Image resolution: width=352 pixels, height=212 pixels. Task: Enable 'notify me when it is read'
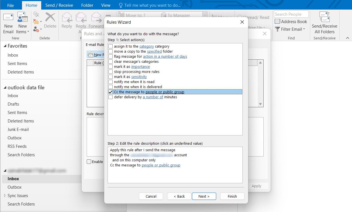(x=111, y=82)
